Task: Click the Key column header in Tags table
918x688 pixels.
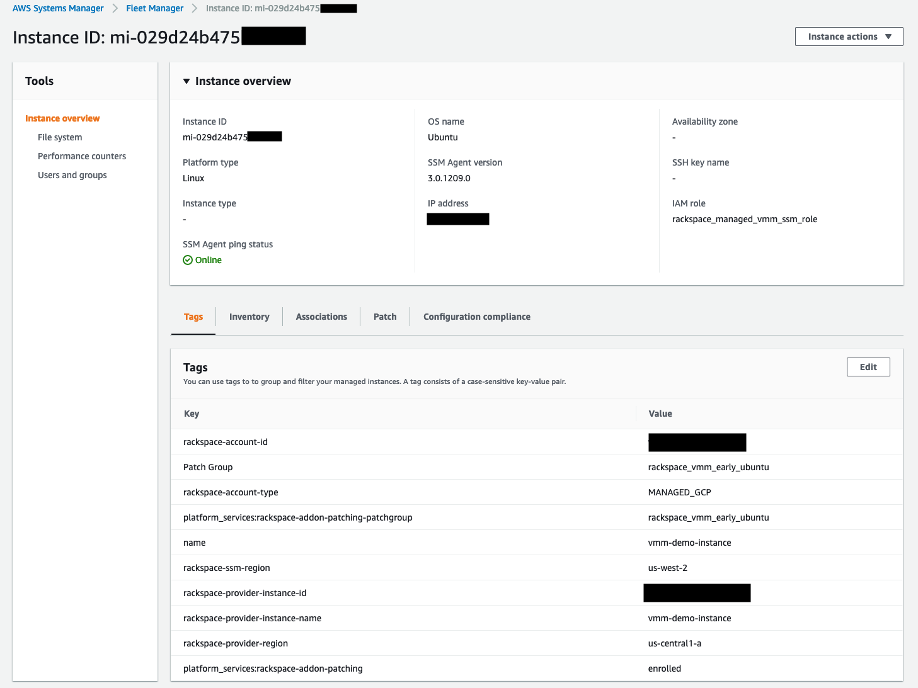Action: click(192, 414)
